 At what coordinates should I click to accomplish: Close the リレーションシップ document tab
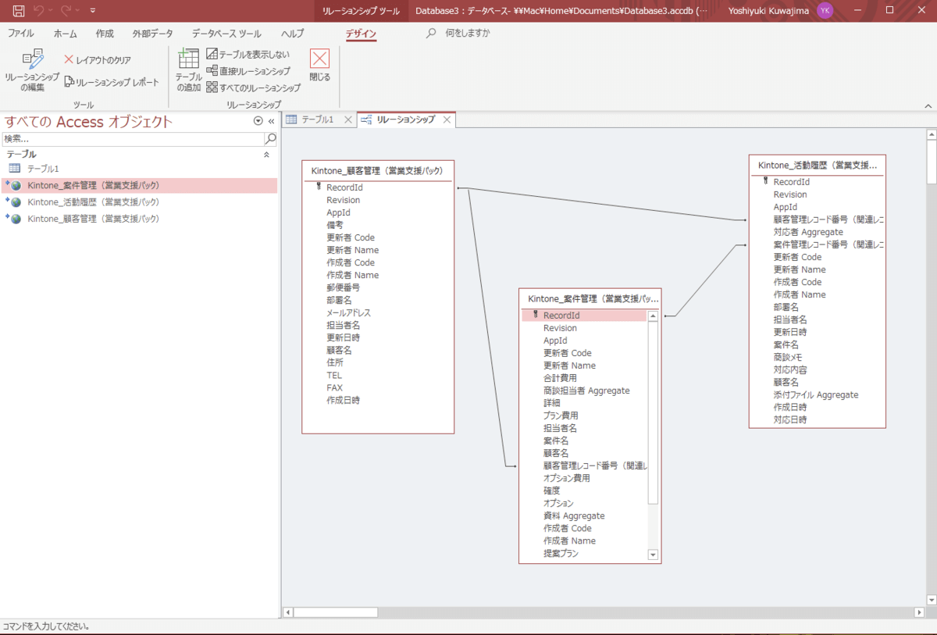pos(447,120)
